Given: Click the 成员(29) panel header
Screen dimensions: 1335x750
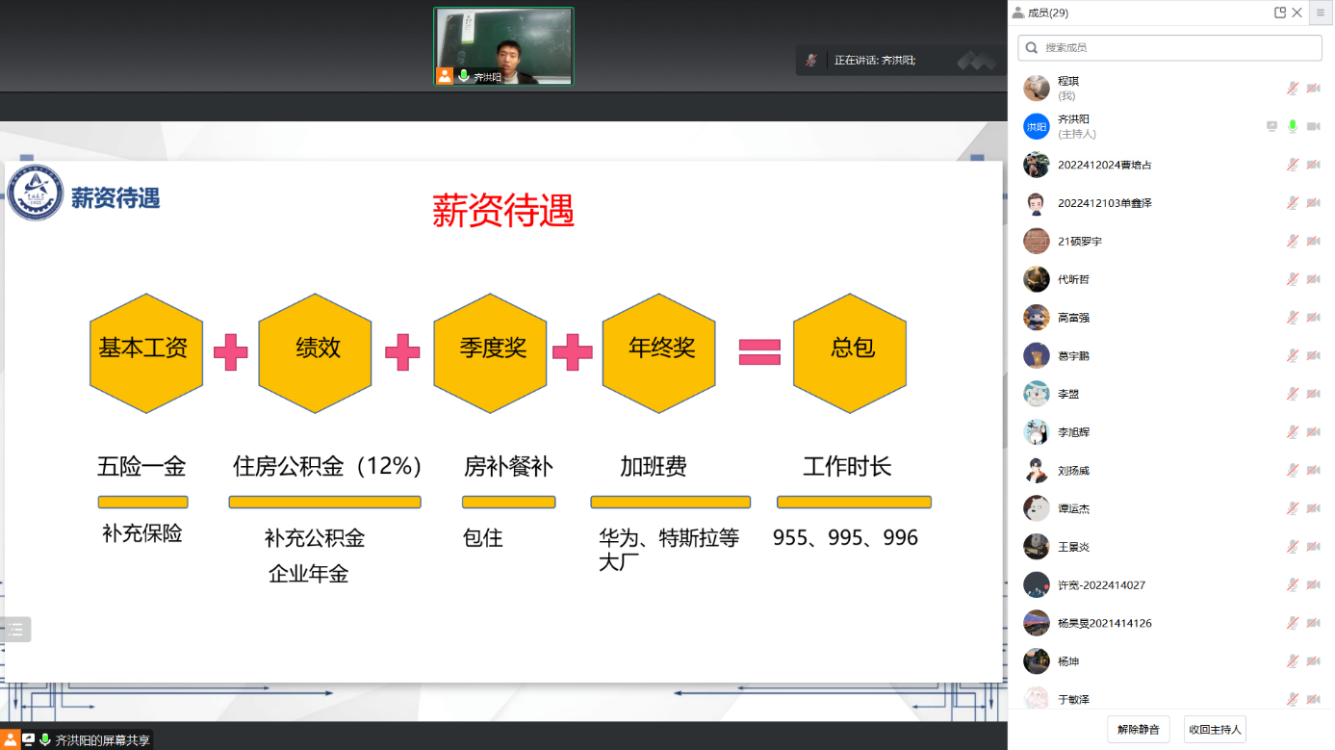Looking at the screenshot, I should point(1048,13).
